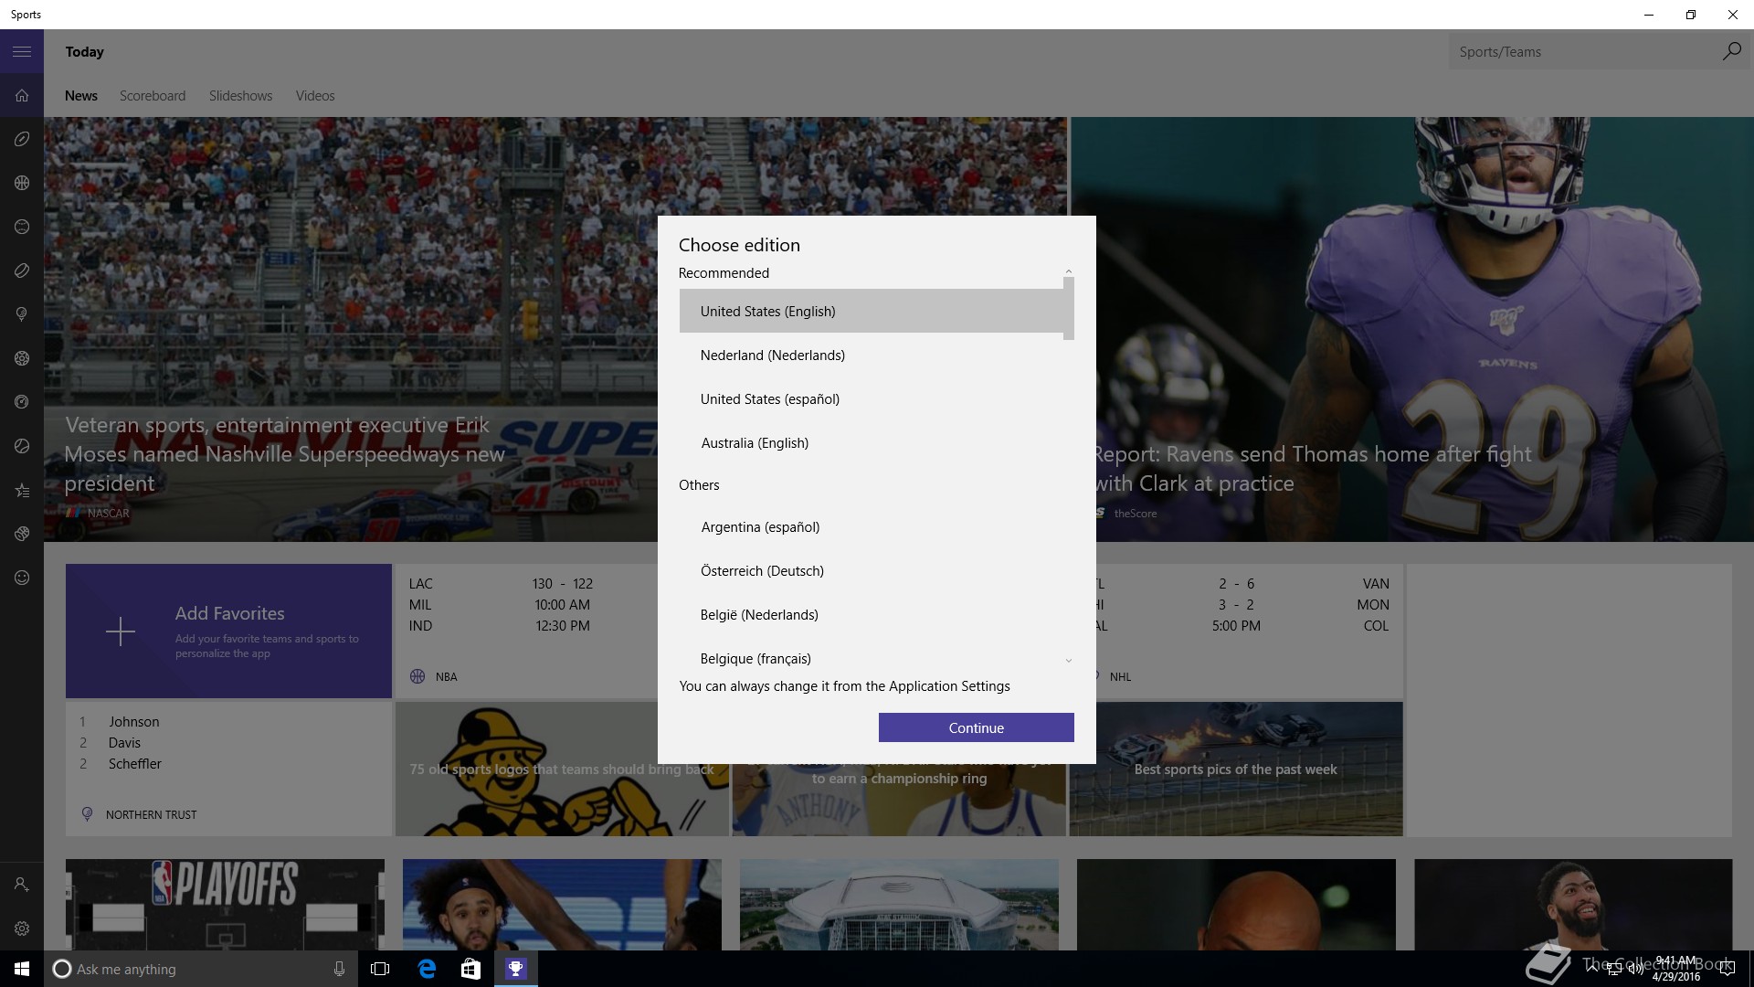Open the football (NFL) sidebar icon
Screen dimensions: 1754x987
tap(22, 139)
